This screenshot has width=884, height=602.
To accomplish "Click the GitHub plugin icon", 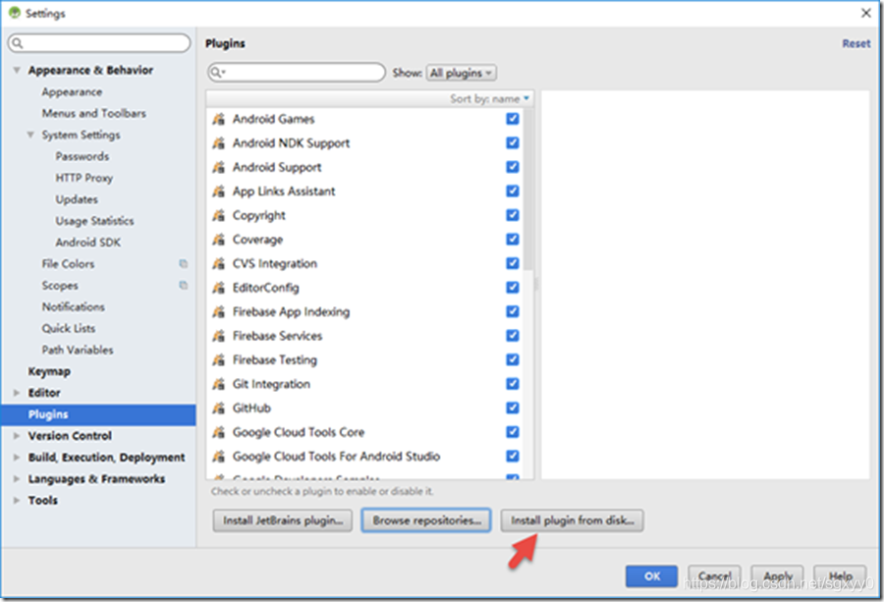I will pos(219,409).
